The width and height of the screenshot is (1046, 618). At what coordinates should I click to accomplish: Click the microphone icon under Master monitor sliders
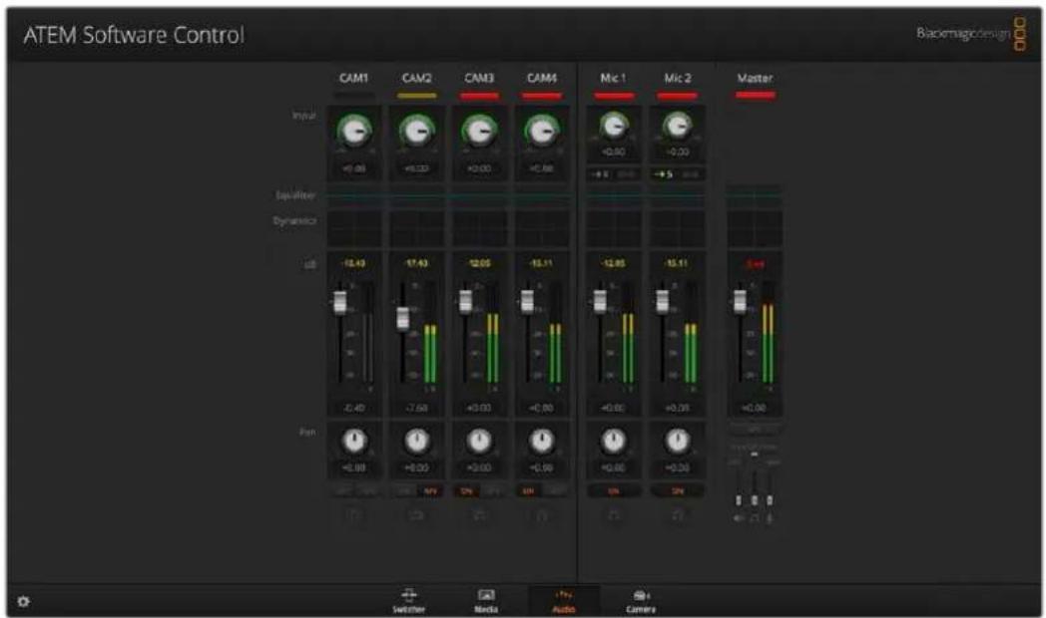point(770,517)
